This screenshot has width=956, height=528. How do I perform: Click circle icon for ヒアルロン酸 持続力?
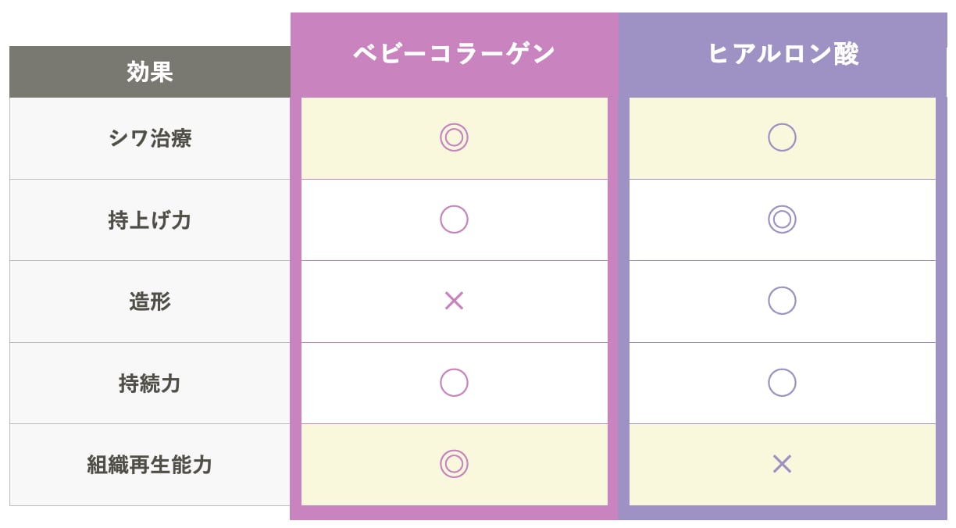click(782, 383)
